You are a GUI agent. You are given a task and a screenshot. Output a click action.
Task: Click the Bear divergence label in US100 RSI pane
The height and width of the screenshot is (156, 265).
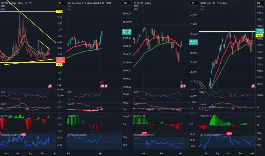pyautogui.click(x=144, y=133)
